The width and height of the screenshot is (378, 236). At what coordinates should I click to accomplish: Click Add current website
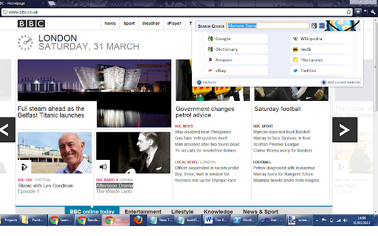pos(341,82)
